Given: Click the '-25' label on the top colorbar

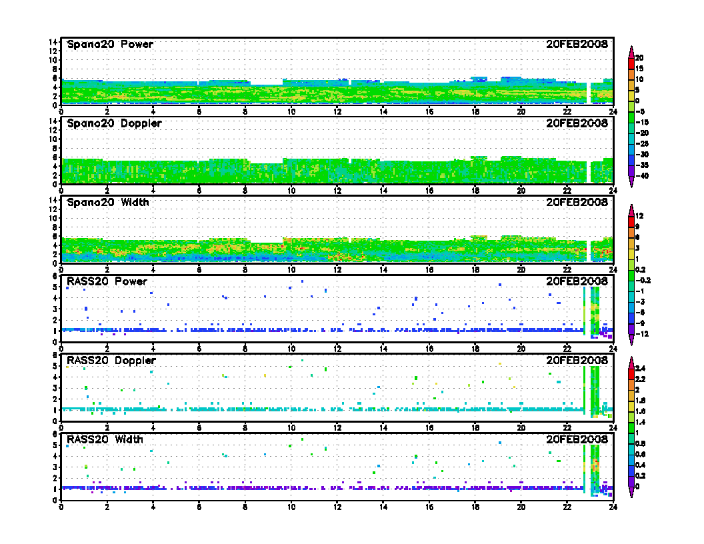Looking at the screenshot, I should [x=641, y=143].
